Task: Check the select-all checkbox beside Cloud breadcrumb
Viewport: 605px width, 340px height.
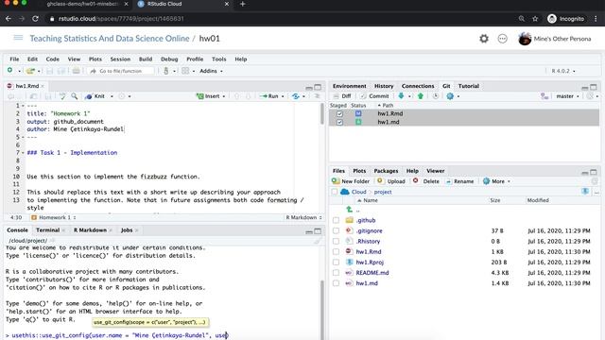Action: 334,192
